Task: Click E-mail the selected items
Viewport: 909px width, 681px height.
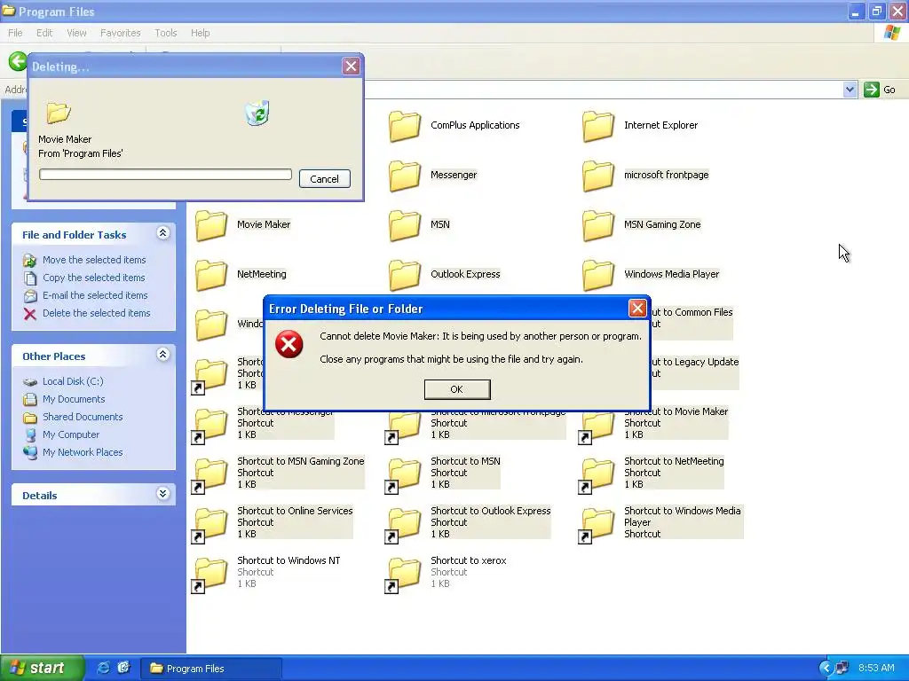Action: (x=95, y=295)
